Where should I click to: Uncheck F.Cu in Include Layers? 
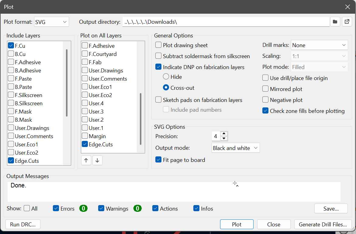click(11, 45)
